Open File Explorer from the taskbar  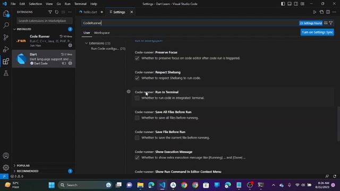point(140,185)
